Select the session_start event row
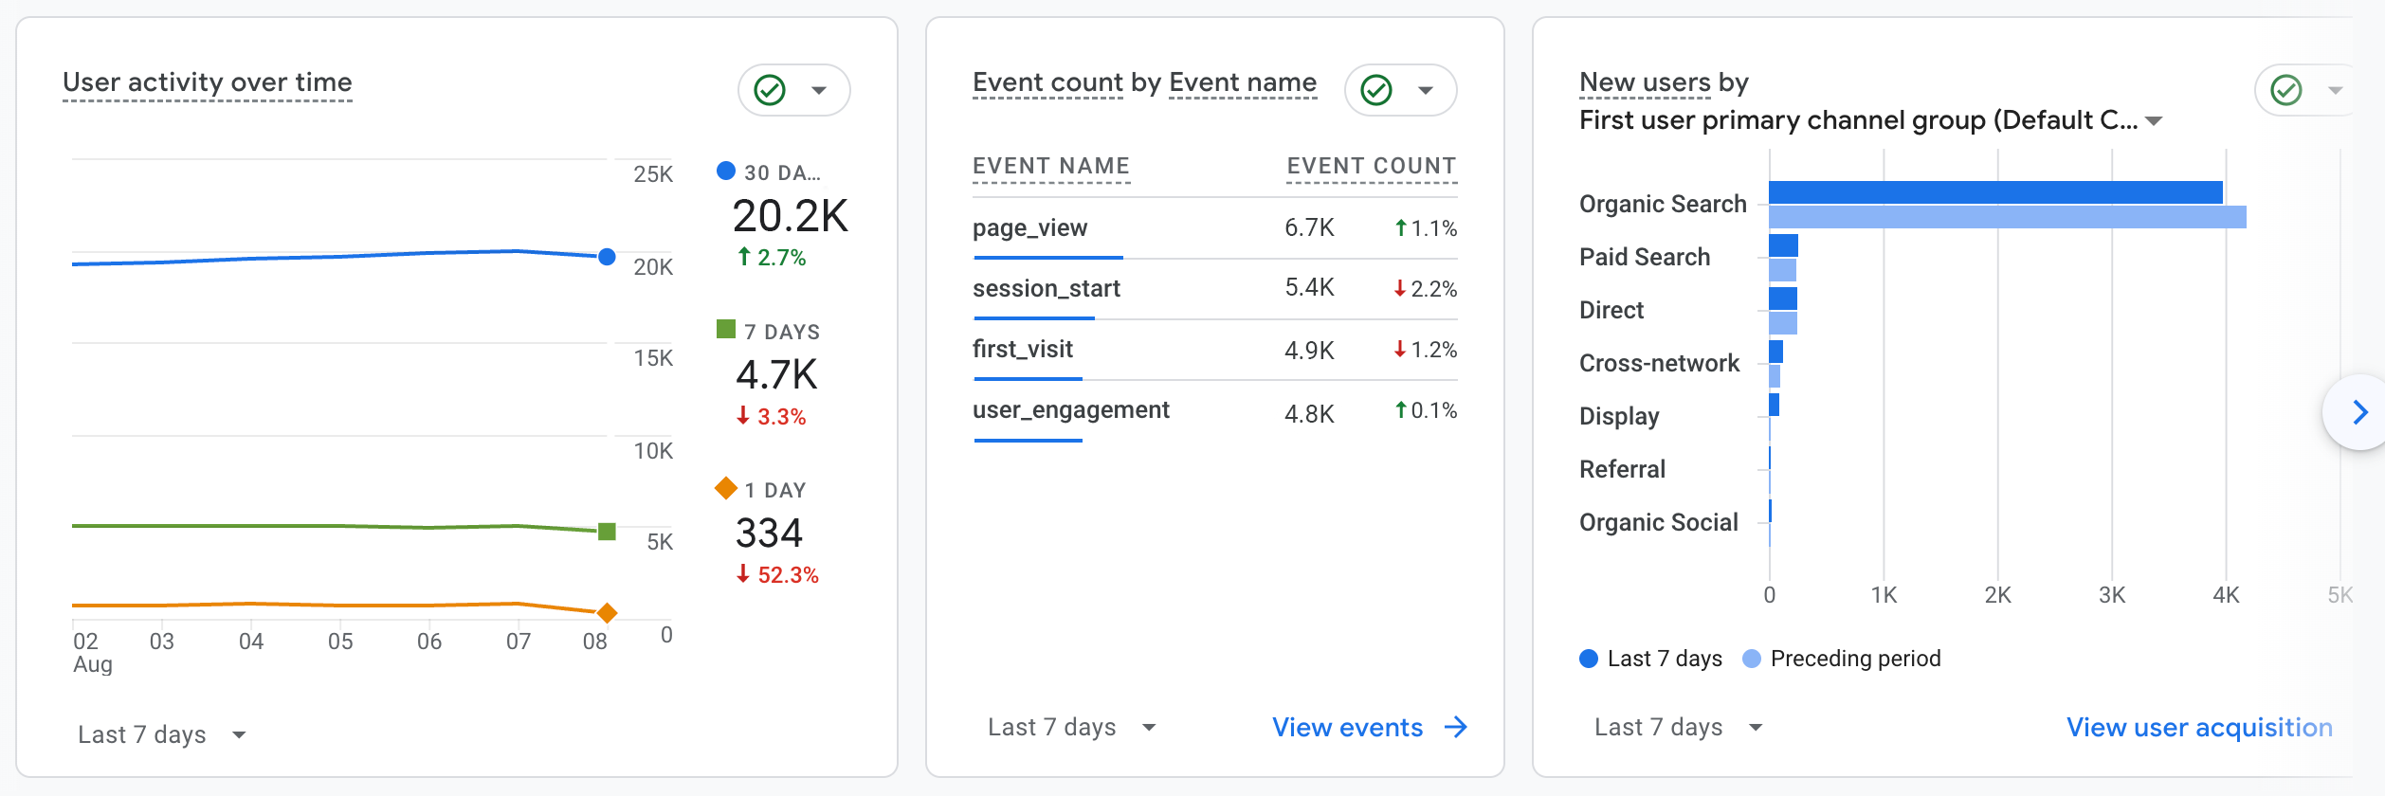This screenshot has height=796, width=2385. tap(1046, 289)
